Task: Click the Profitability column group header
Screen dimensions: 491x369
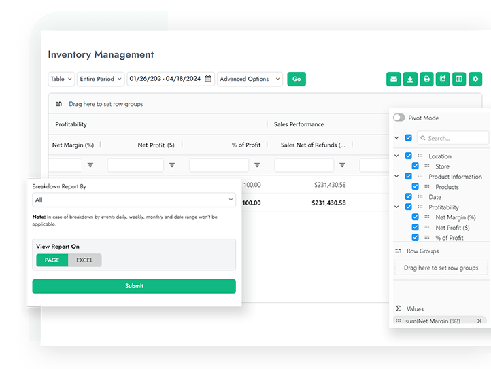Action: pos(71,124)
